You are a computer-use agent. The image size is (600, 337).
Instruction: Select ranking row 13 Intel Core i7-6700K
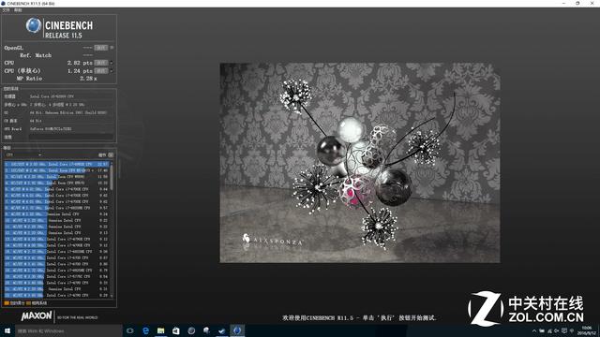point(56,240)
